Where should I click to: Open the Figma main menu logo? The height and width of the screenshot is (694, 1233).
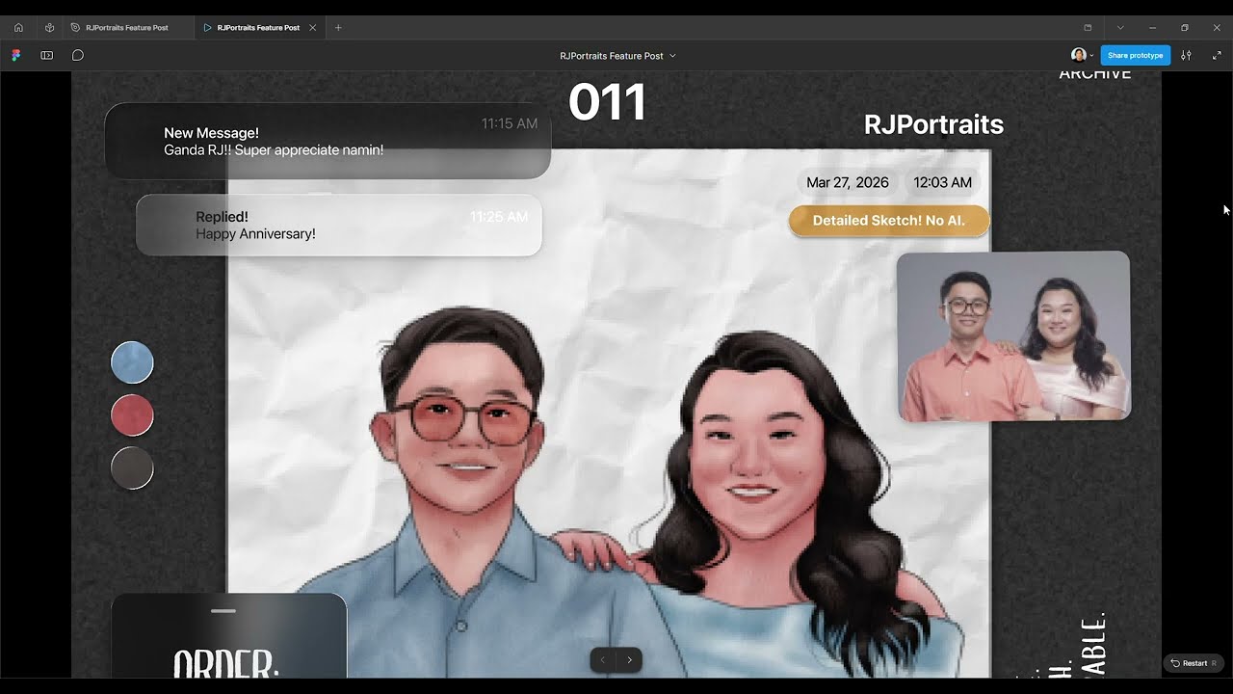pyautogui.click(x=16, y=56)
